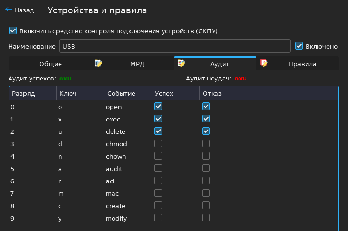Click the Событие column header
348x231 pixels.
click(x=121, y=94)
